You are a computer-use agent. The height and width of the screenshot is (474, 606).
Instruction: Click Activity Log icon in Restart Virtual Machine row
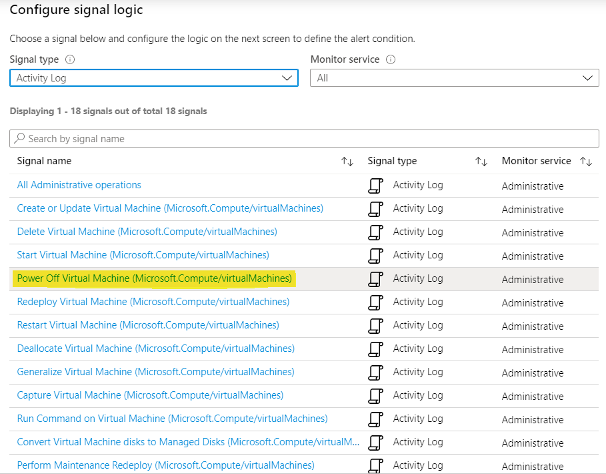[376, 326]
